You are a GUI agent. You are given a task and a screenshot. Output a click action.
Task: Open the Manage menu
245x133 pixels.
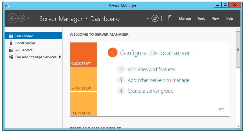pos(185,19)
